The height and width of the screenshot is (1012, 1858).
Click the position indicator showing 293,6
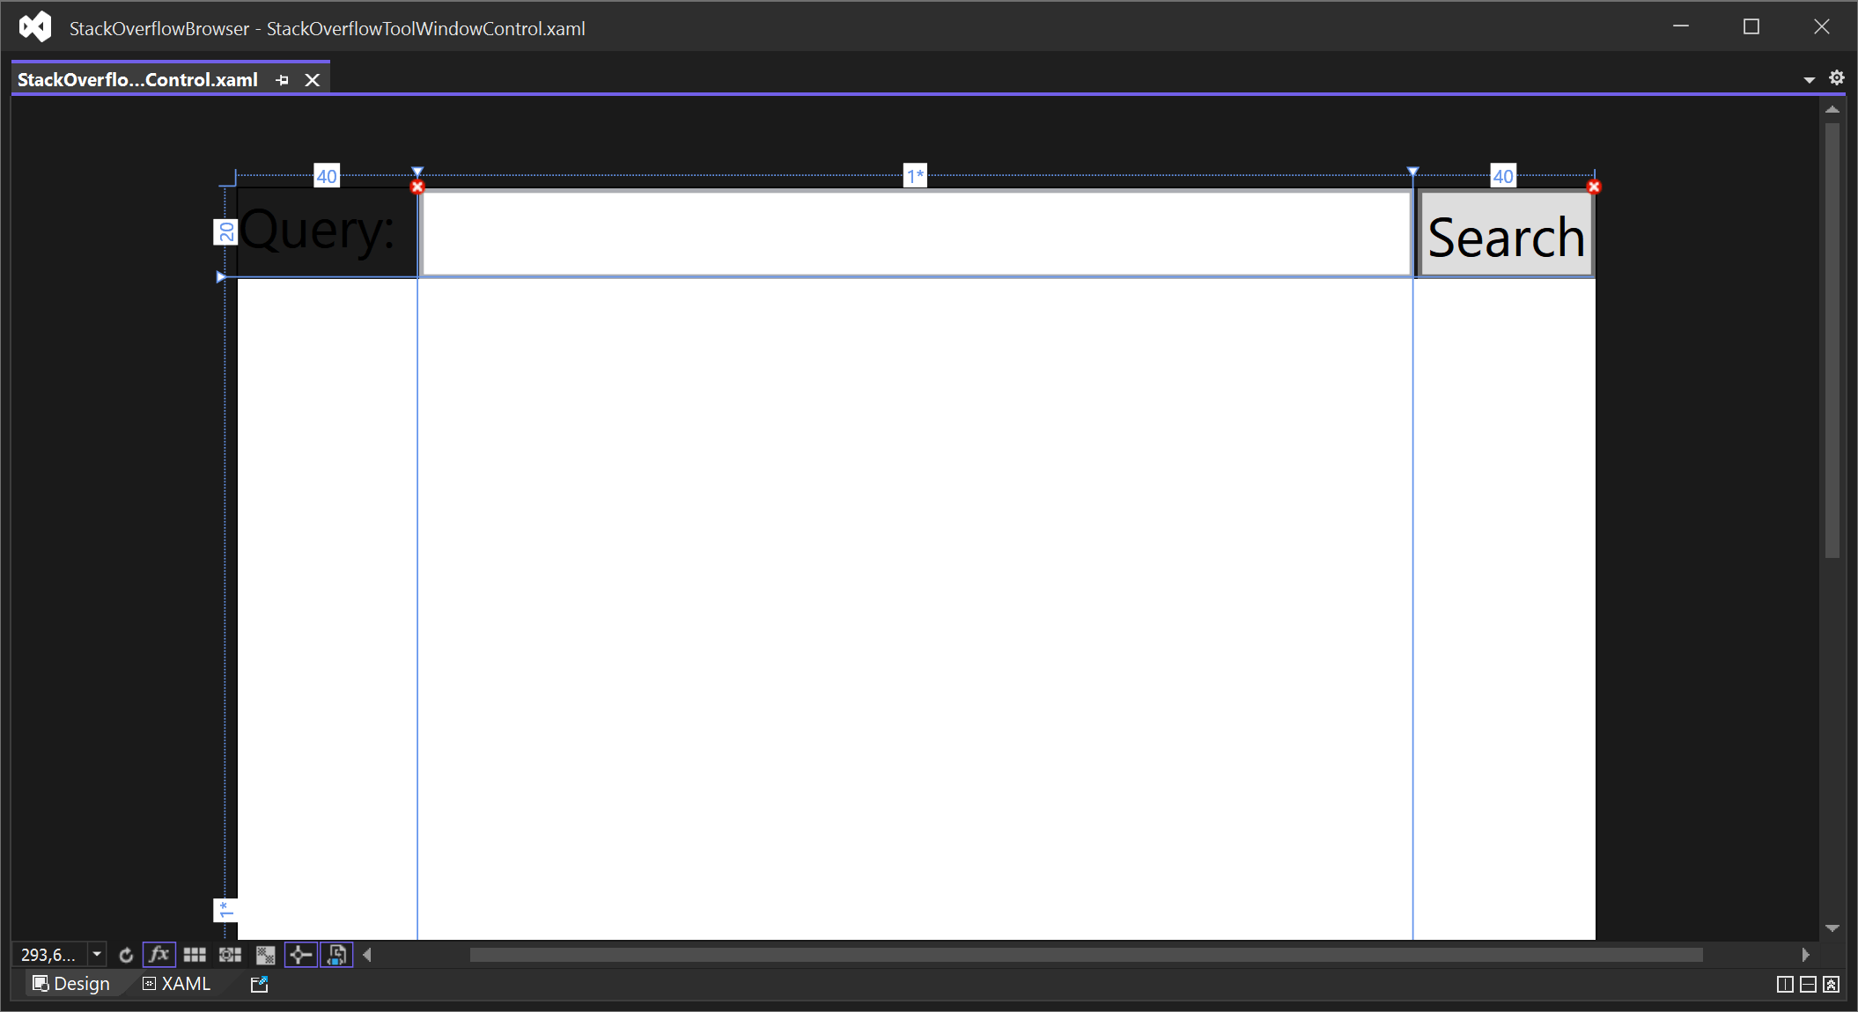(x=50, y=953)
